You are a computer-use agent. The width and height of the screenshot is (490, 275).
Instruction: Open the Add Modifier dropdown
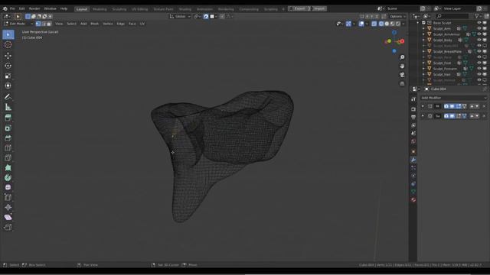click(453, 98)
